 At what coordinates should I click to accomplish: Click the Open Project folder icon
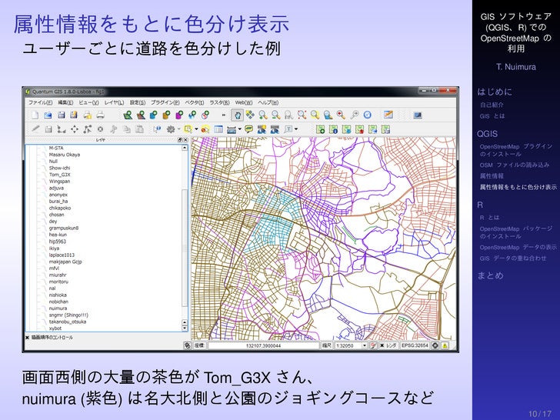(x=48, y=115)
